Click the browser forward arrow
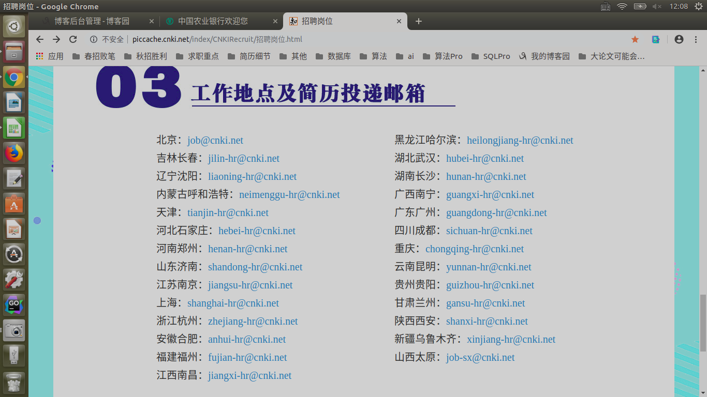Screen dimensions: 707x397 tap(56, 39)
